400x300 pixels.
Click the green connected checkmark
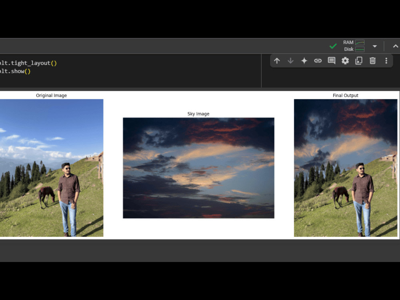click(333, 46)
